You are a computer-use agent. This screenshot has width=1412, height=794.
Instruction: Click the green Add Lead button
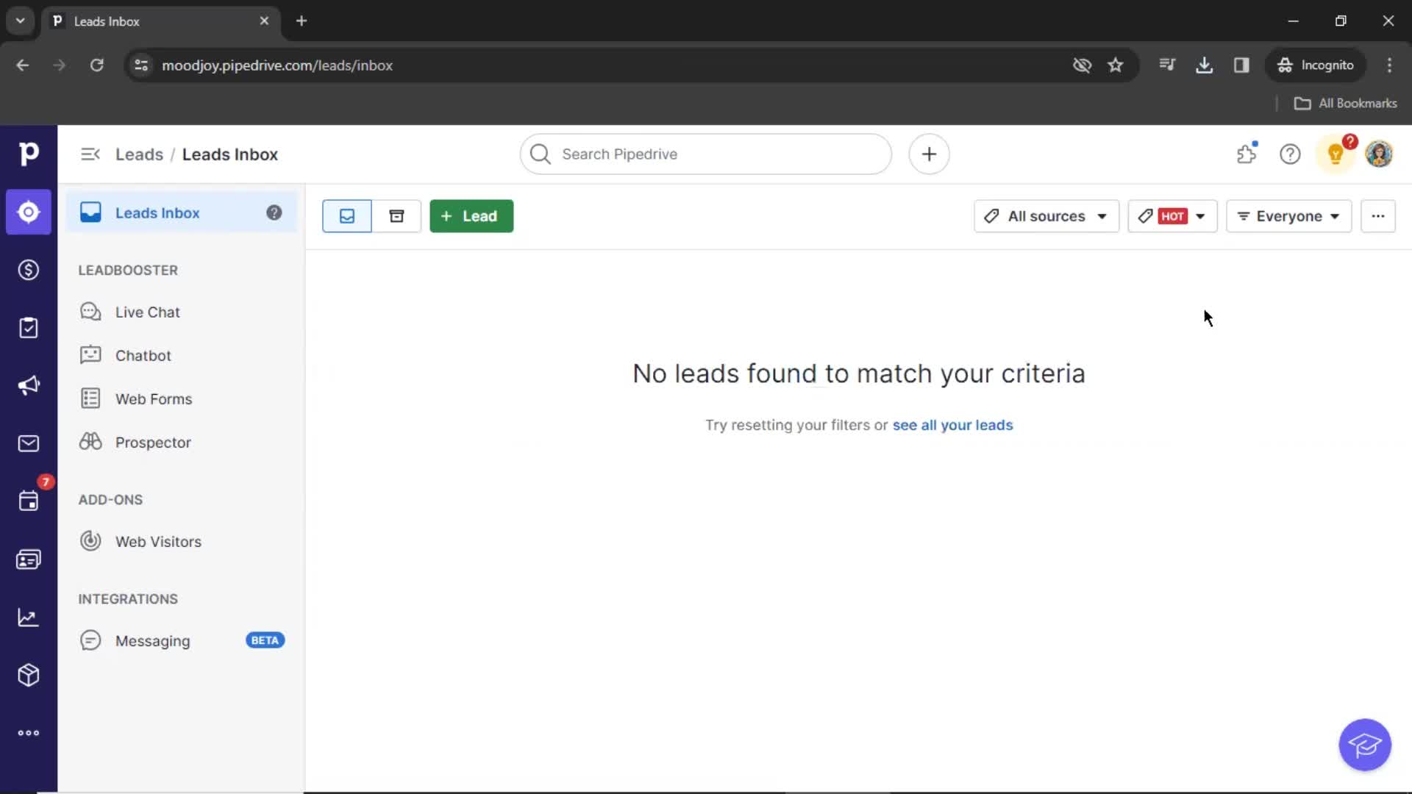tap(471, 215)
